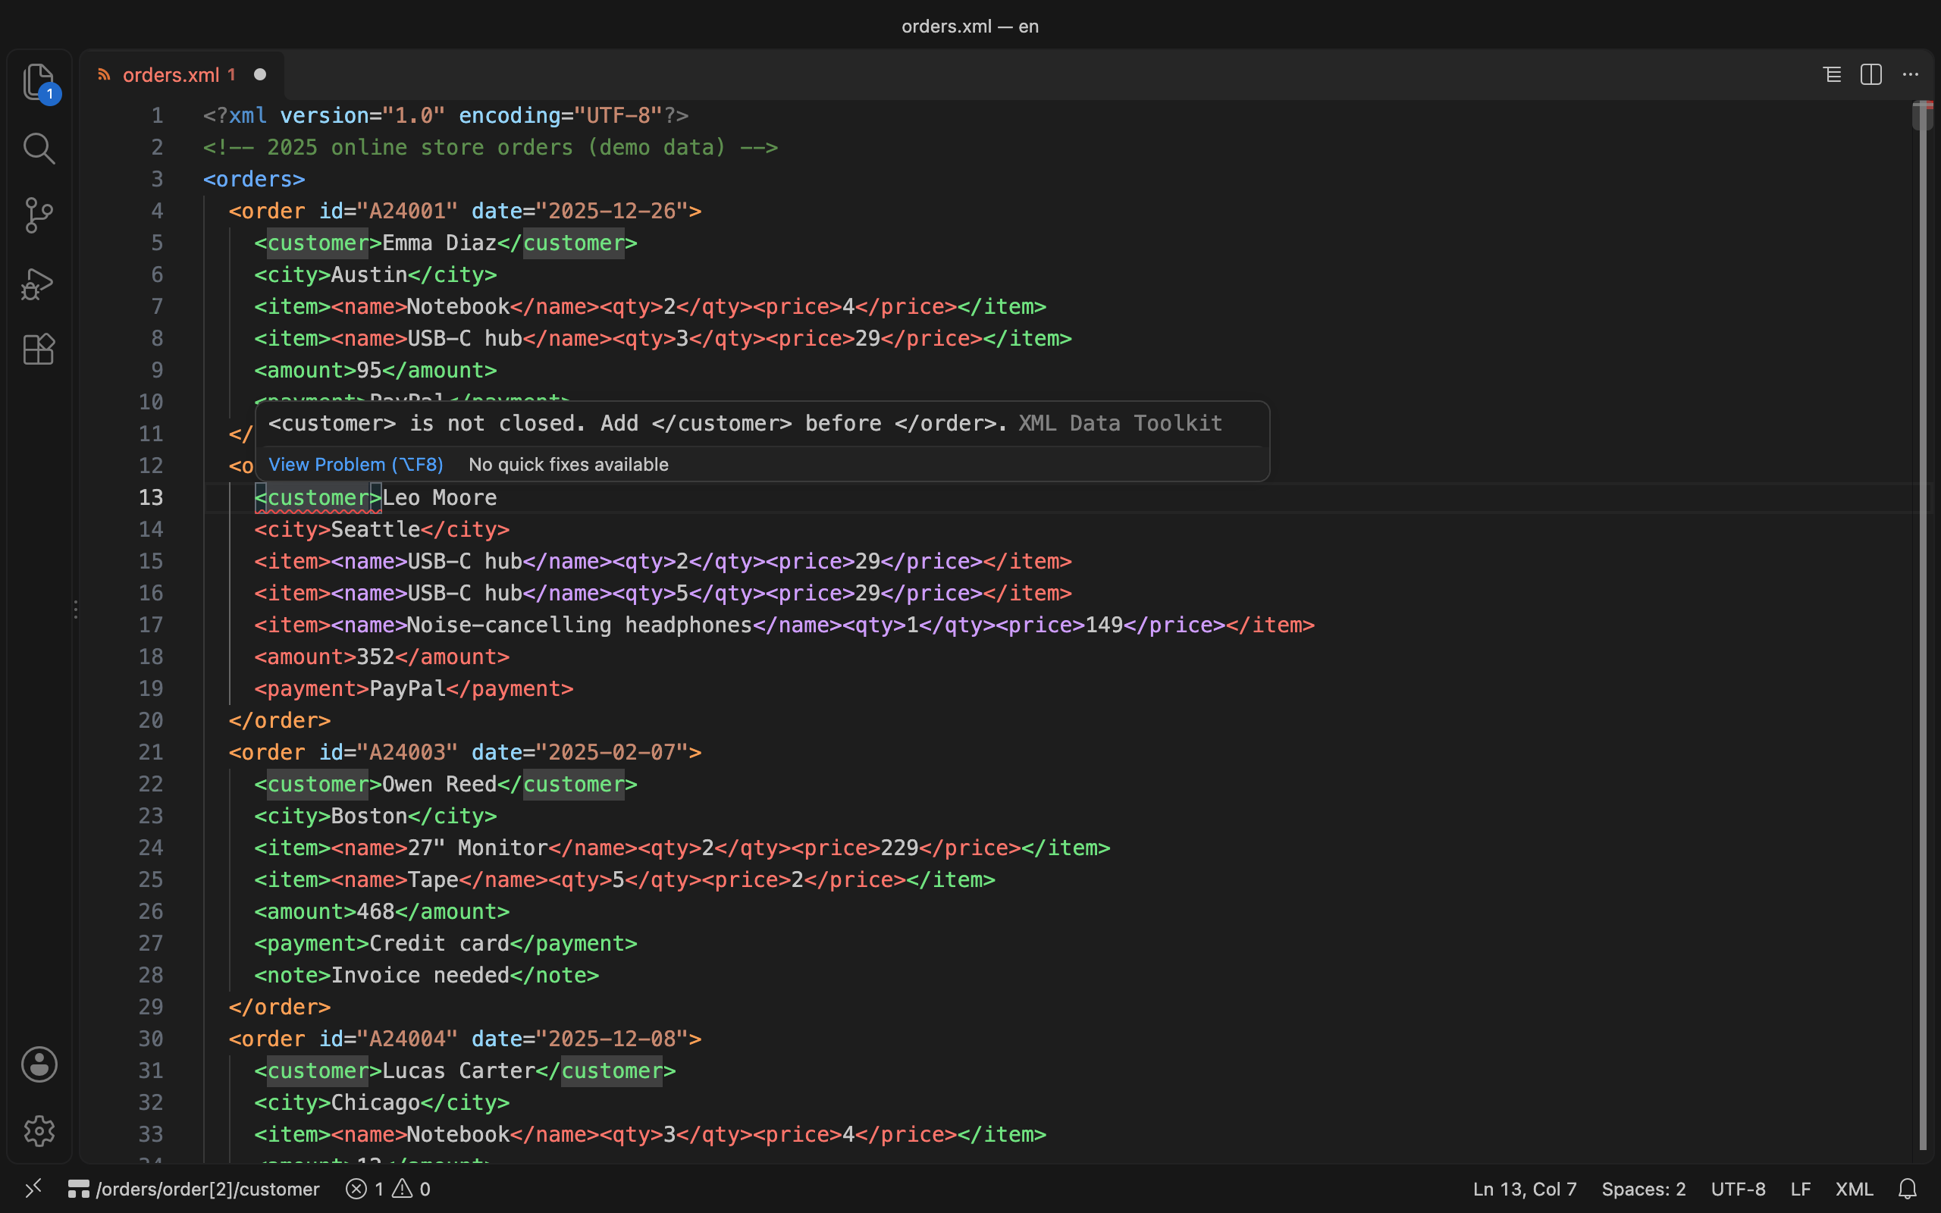Viewport: 1941px width, 1213px height.
Task: Split the editor to the right
Action: (1871, 74)
